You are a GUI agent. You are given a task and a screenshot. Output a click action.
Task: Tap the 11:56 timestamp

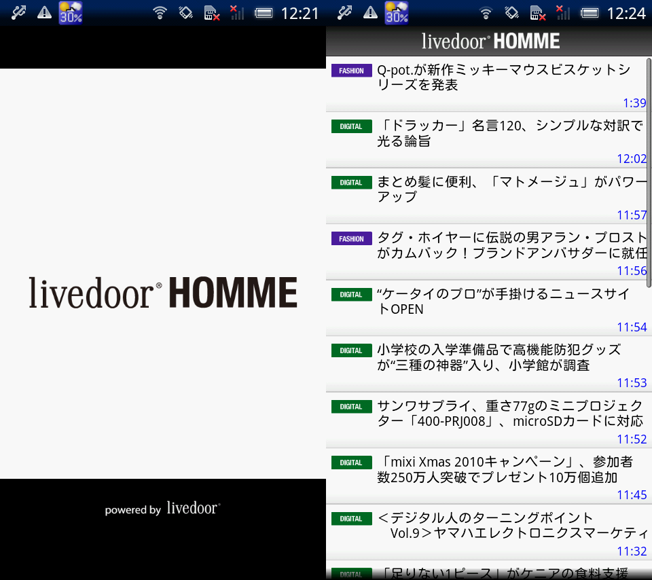point(632,271)
